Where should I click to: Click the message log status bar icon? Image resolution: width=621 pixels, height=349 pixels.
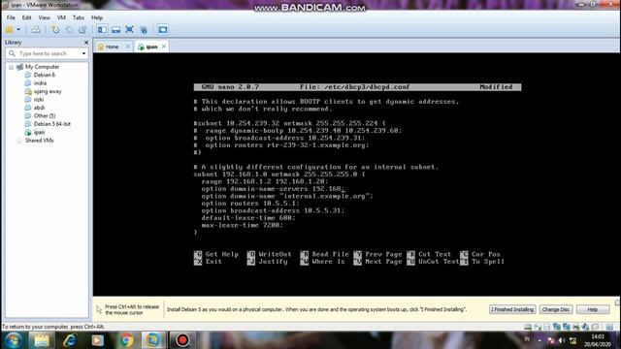tap(609, 327)
